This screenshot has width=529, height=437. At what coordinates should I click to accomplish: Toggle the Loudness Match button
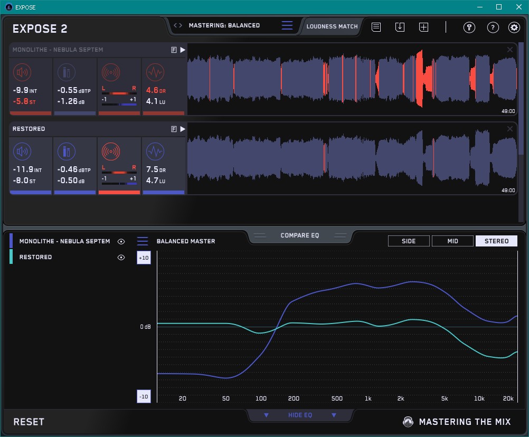tap(332, 26)
